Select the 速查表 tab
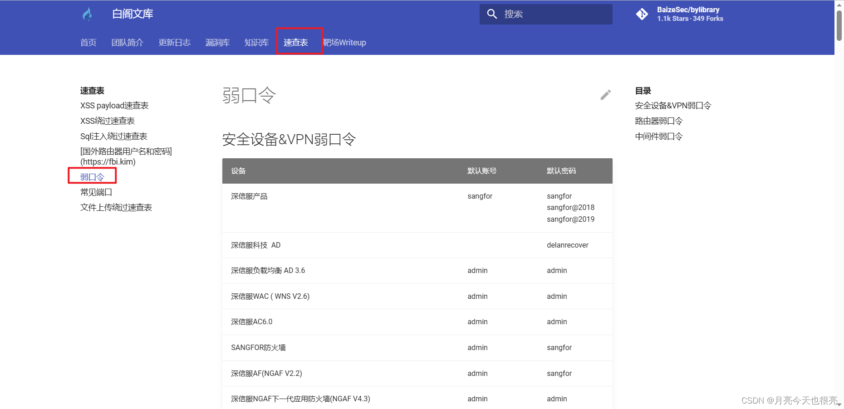The width and height of the screenshot is (844, 409). coord(296,43)
